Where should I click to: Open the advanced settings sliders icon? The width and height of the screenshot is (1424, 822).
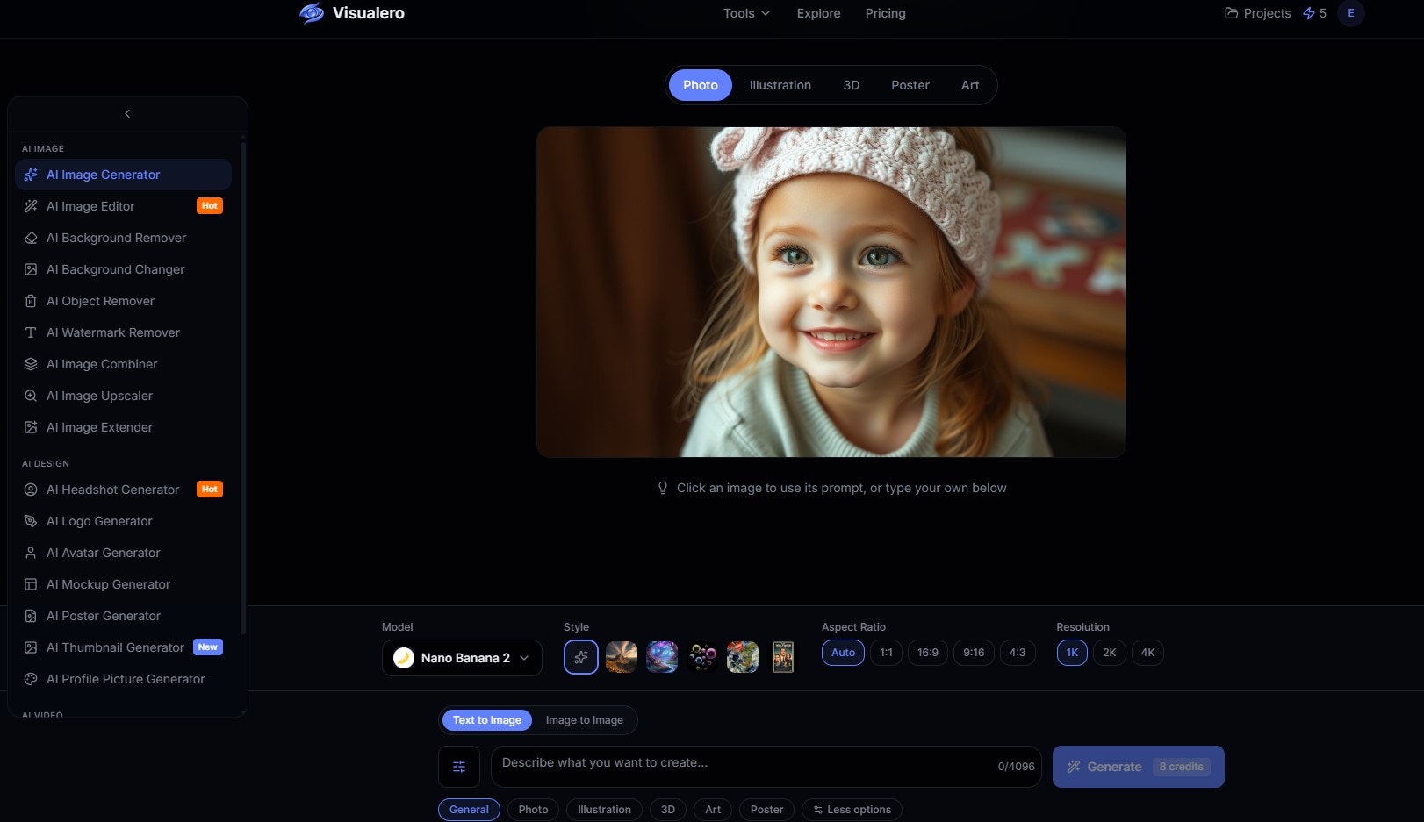458,766
